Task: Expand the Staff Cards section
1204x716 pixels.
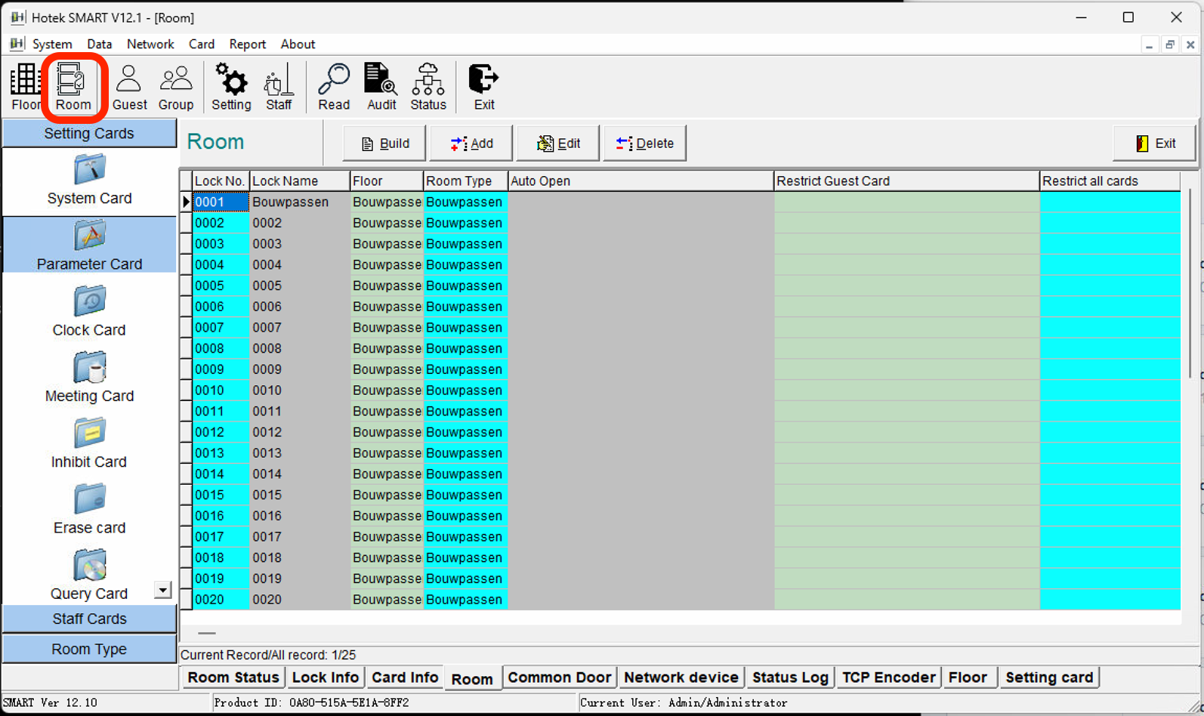Action: pyautogui.click(x=89, y=619)
